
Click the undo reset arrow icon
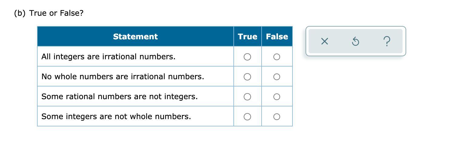[356, 41]
